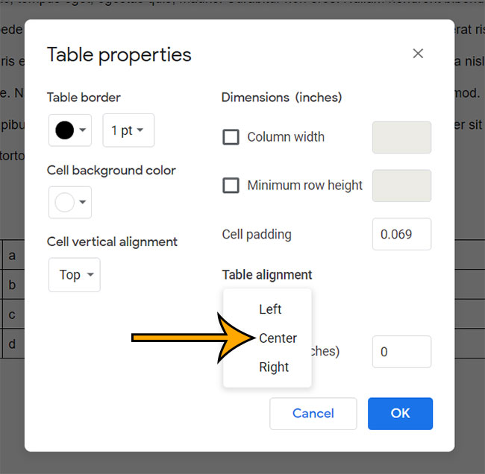This screenshot has height=474, width=485.
Task: Click table cell containing letter d
Action: pyautogui.click(x=13, y=344)
